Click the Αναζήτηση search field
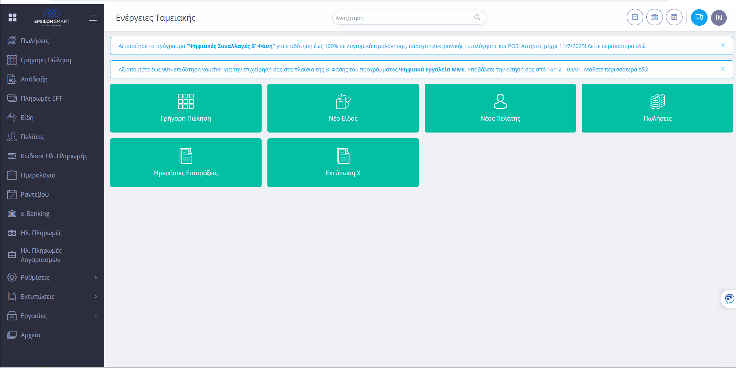 tap(404, 18)
